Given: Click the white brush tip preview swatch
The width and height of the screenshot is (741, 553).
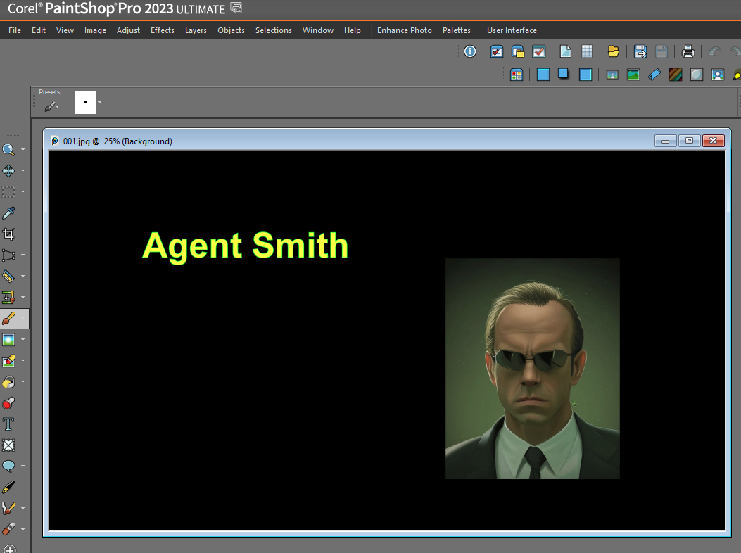Looking at the screenshot, I should (85, 103).
